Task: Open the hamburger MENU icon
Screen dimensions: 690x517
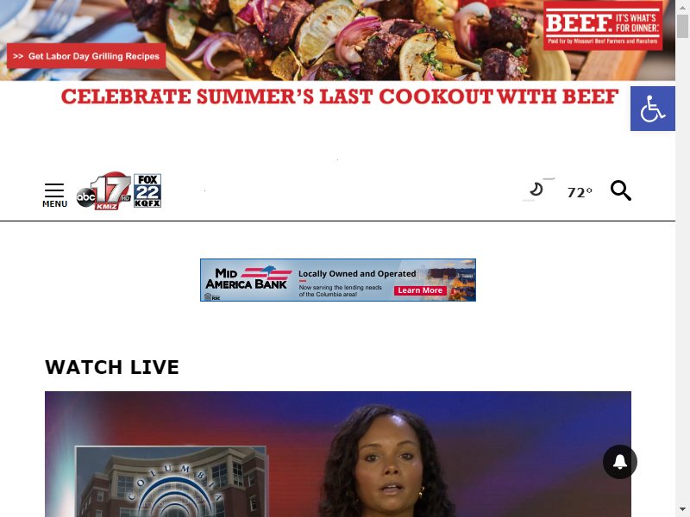Action: (54, 195)
